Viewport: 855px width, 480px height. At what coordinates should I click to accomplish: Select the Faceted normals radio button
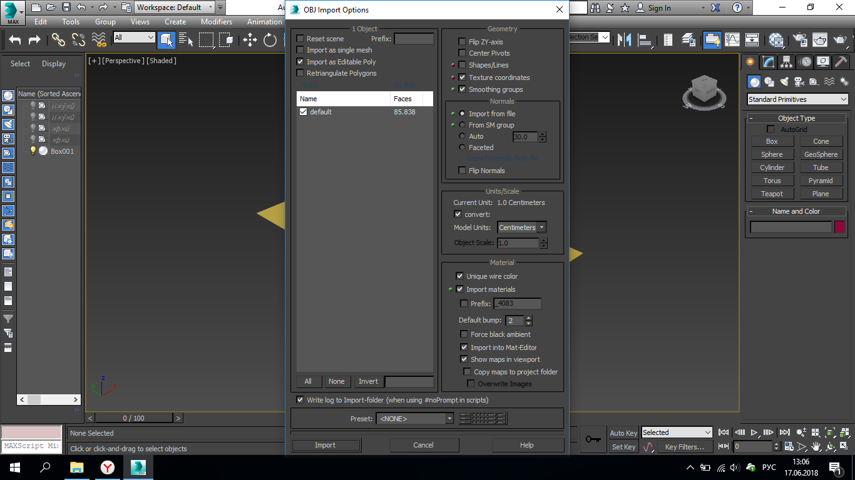click(463, 147)
